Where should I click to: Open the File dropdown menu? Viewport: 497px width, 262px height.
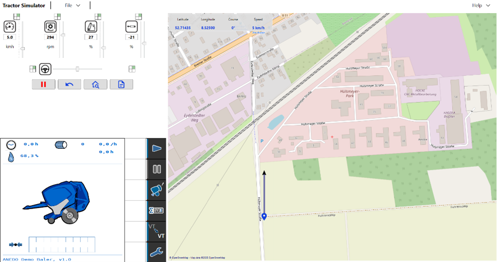72,5
